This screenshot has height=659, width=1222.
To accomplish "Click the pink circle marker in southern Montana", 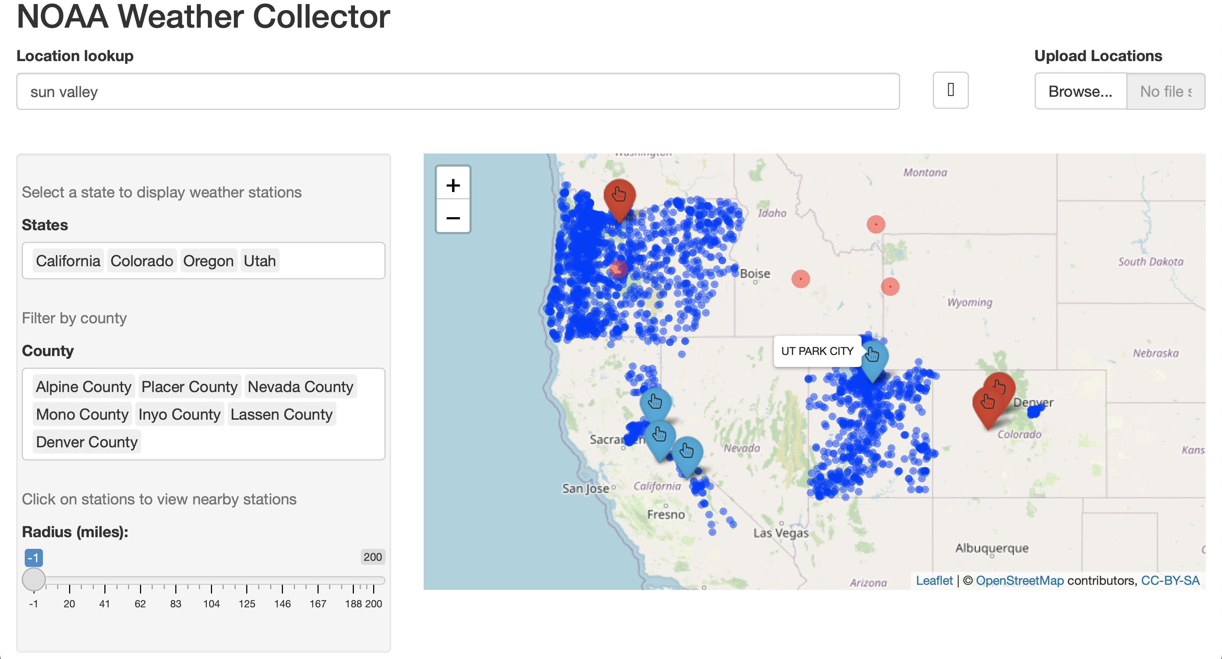I will point(875,224).
